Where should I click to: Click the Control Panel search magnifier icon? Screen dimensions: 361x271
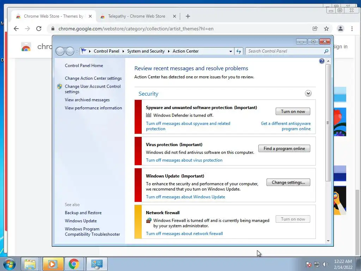[x=326, y=51]
